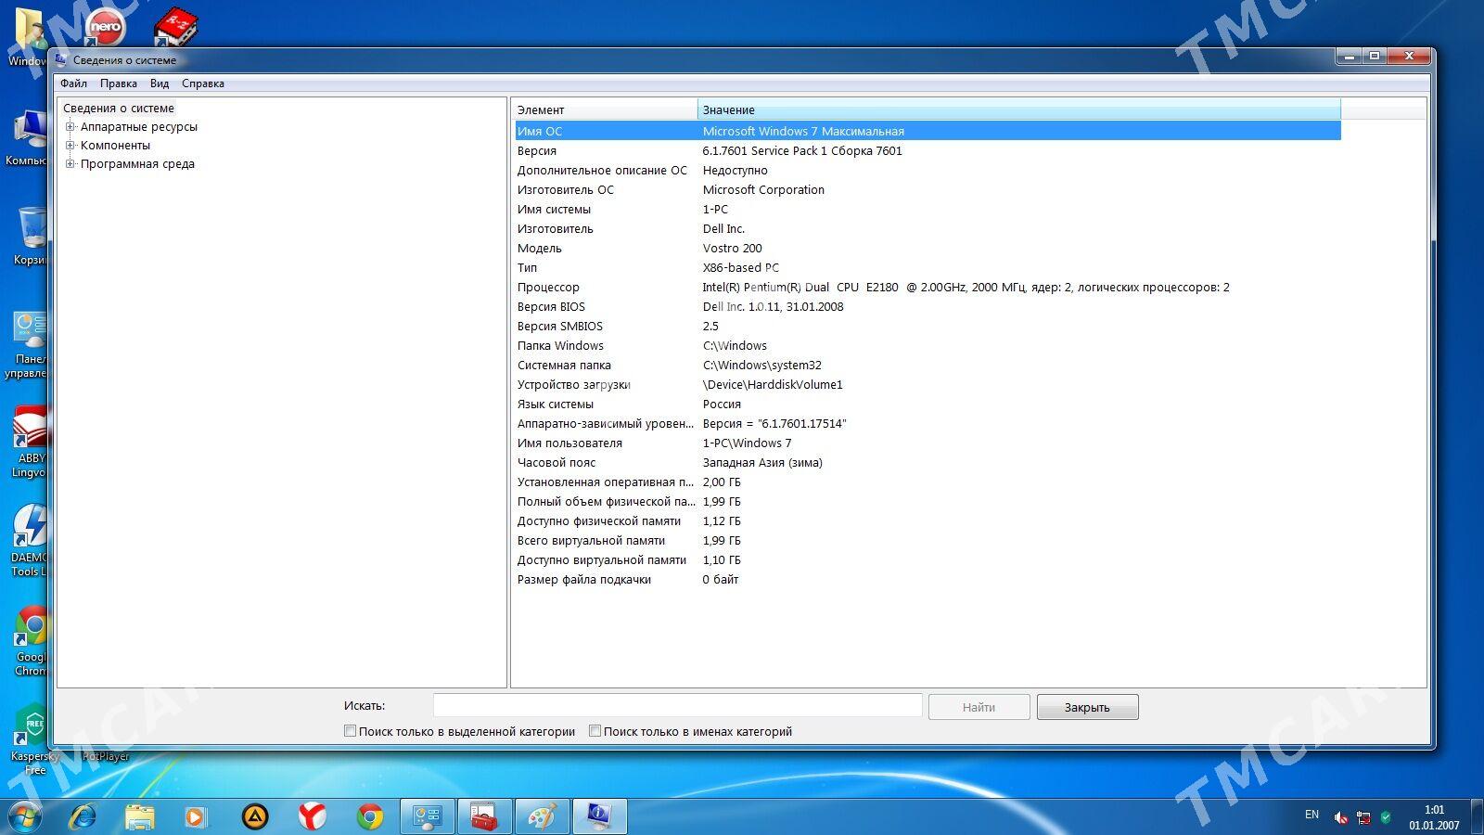Select the Часовой пояс row
Image resolution: width=1484 pixels, height=835 pixels.
pyautogui.click(x=927, y=462)
